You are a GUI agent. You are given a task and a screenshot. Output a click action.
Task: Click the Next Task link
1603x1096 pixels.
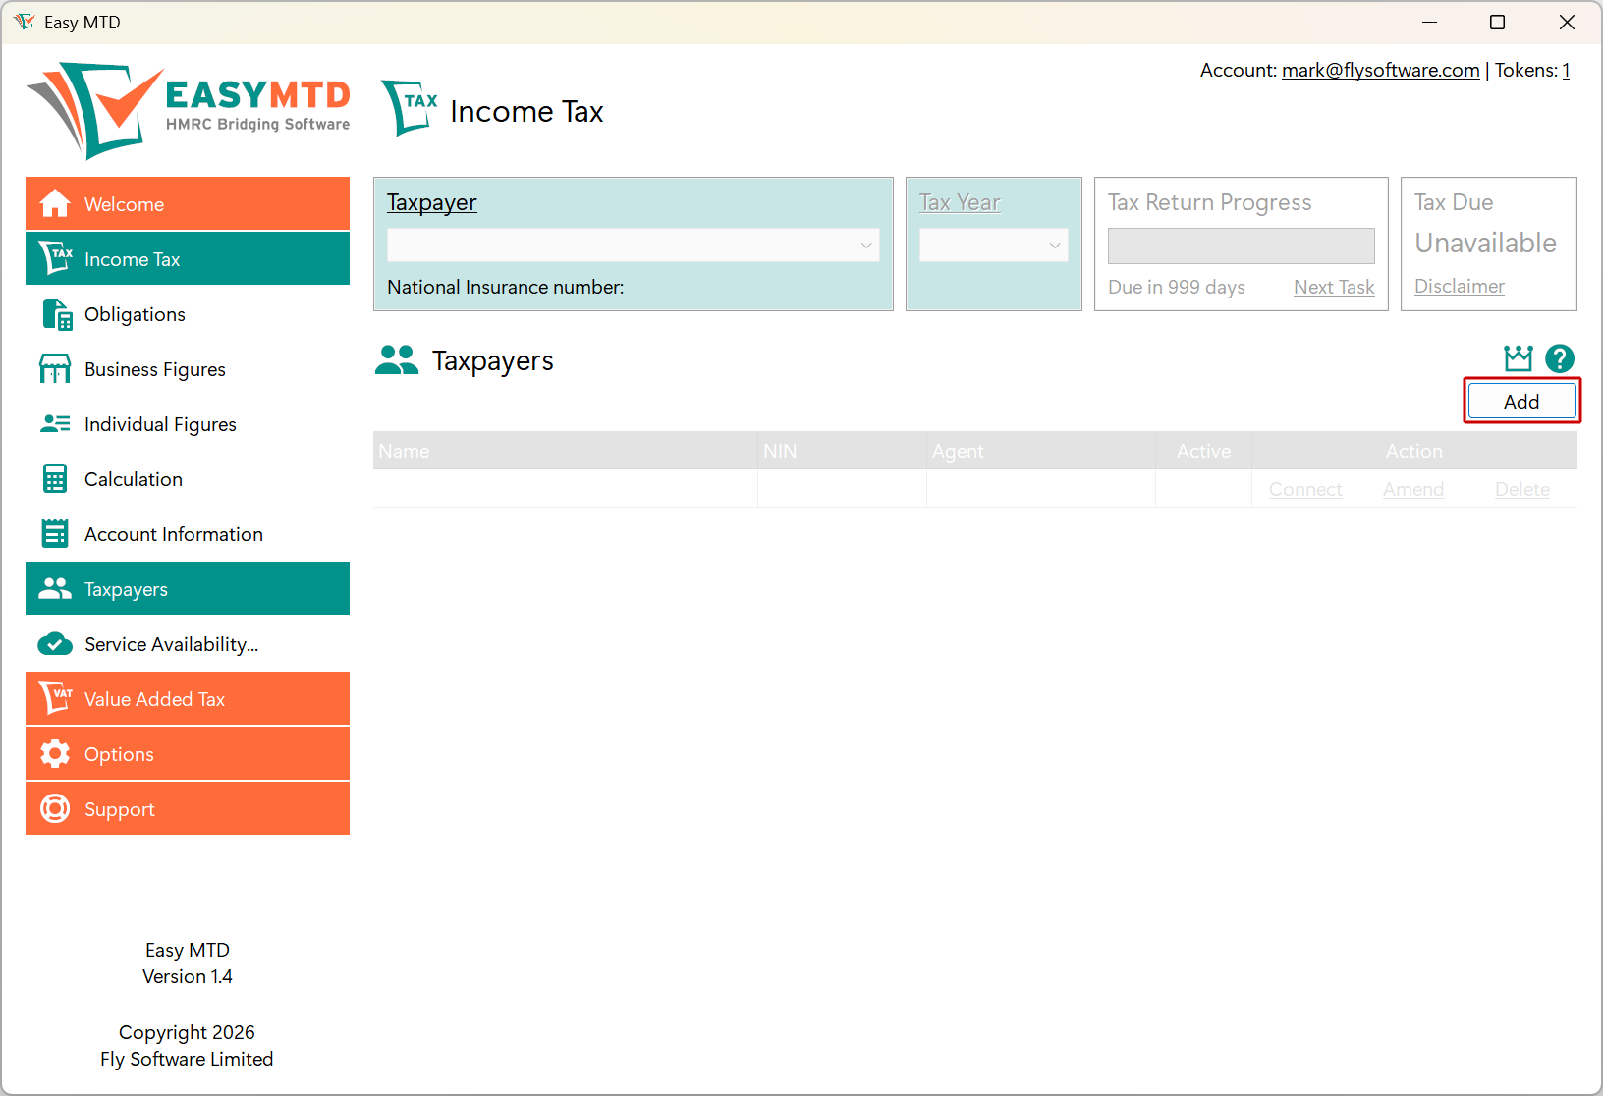tap(1334, 287)
